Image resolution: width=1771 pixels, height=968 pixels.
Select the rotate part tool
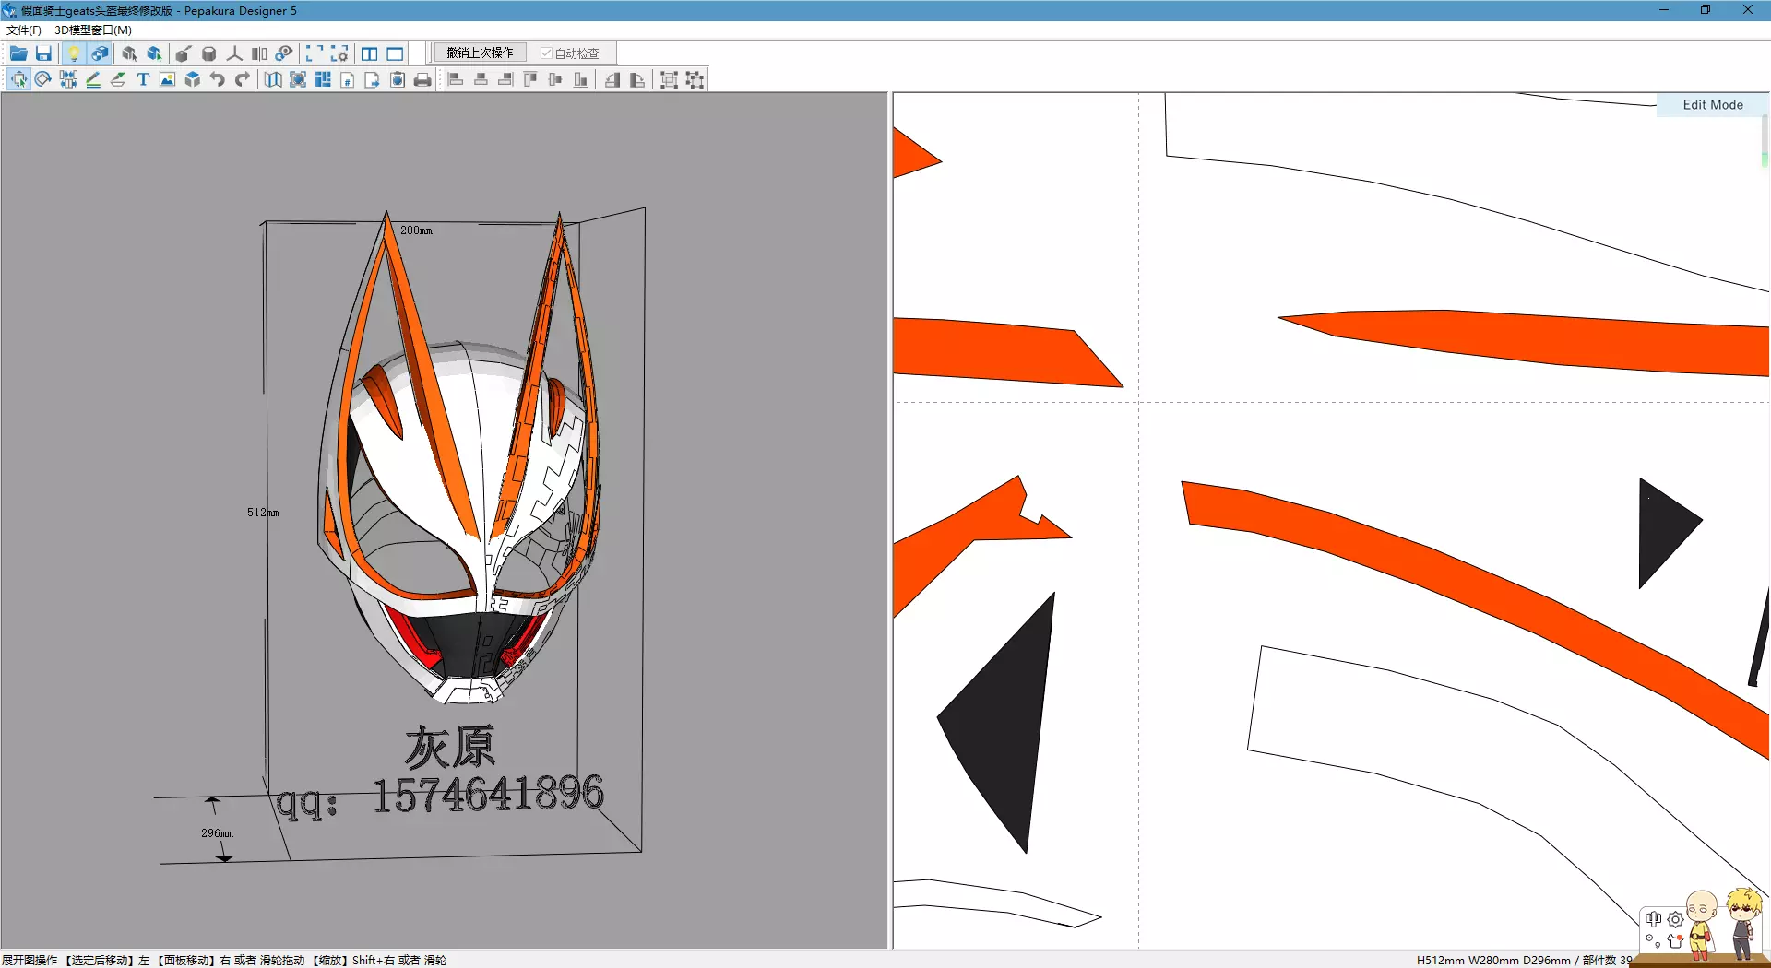[x=43, y=79]
